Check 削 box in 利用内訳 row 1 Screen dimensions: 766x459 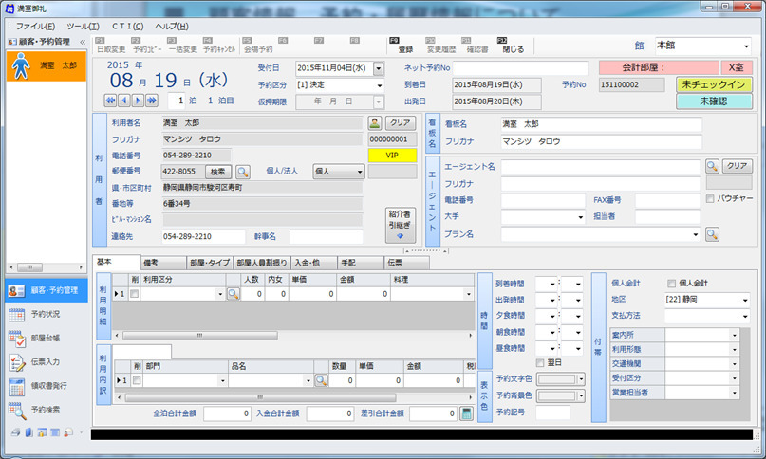[x=137, y=380]
